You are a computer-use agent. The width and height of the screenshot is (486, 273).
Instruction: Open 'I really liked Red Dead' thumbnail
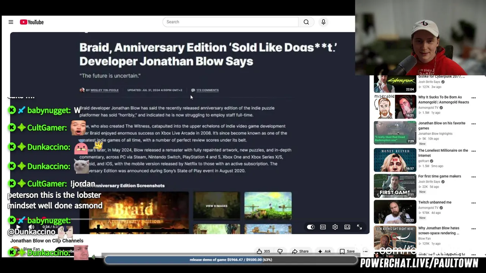coord(395,133)
